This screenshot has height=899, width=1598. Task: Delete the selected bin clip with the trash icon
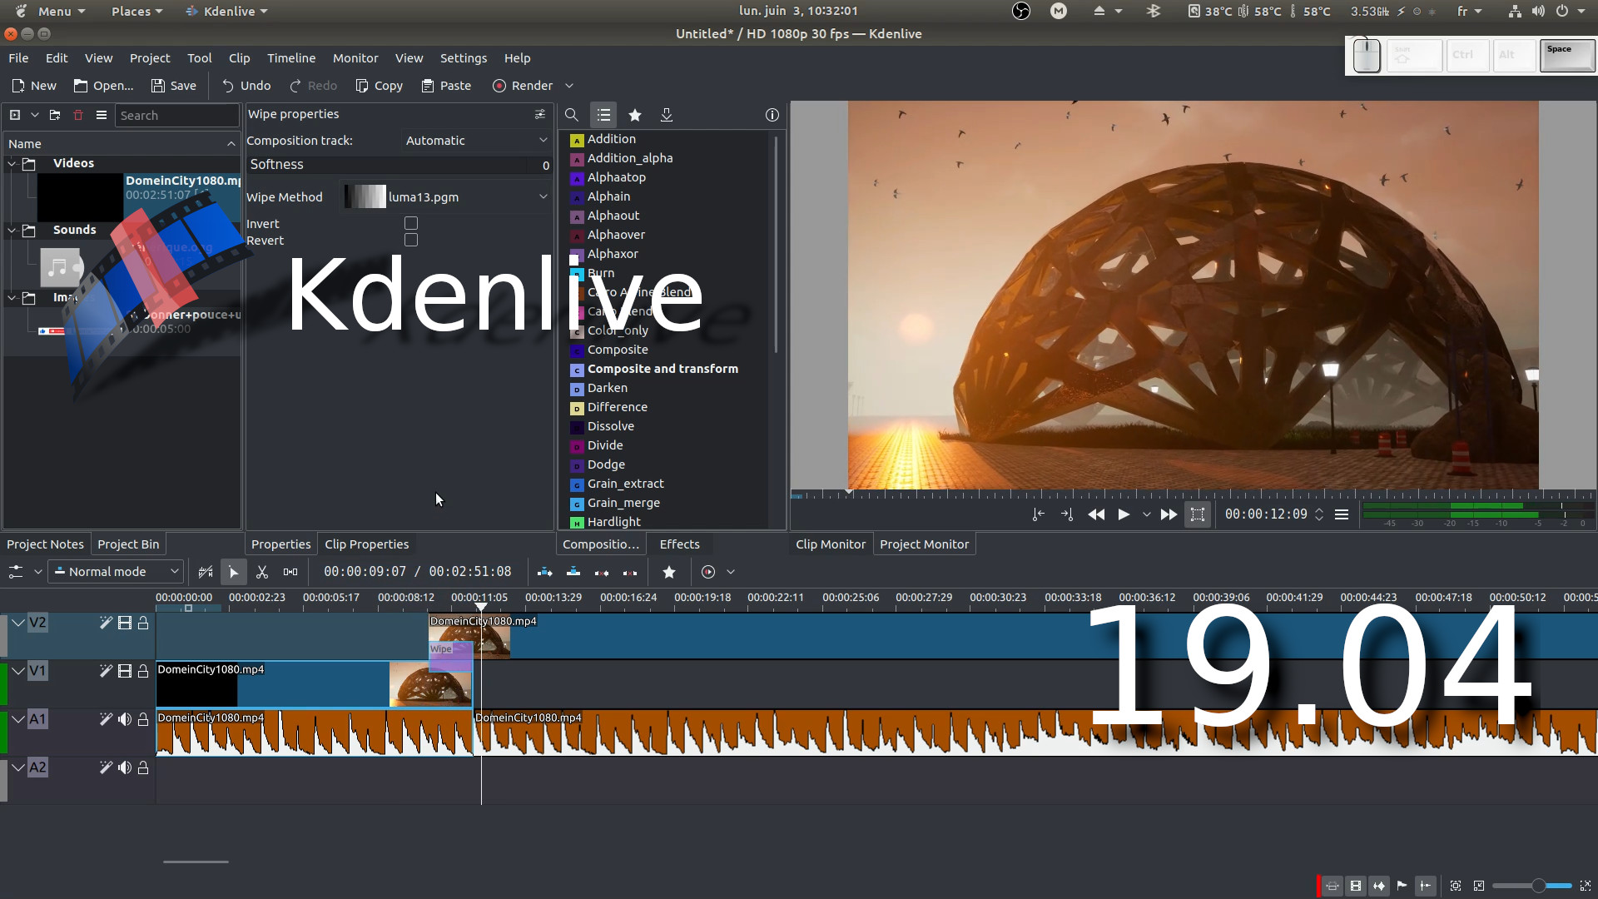[78, 115]
